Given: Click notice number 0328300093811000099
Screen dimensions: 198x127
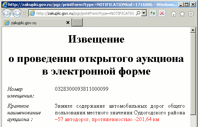Looking at the screenshot, I should (x=82, y=89).
